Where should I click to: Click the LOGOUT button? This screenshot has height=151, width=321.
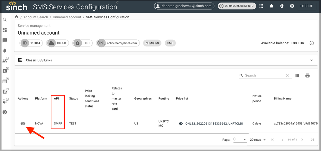point(307,6)
